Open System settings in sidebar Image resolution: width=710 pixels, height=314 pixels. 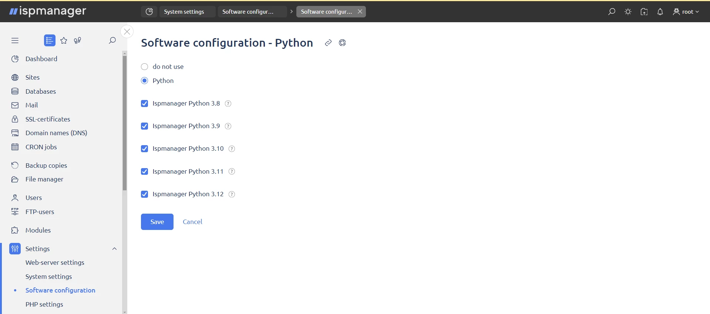[x=48, y=277]
